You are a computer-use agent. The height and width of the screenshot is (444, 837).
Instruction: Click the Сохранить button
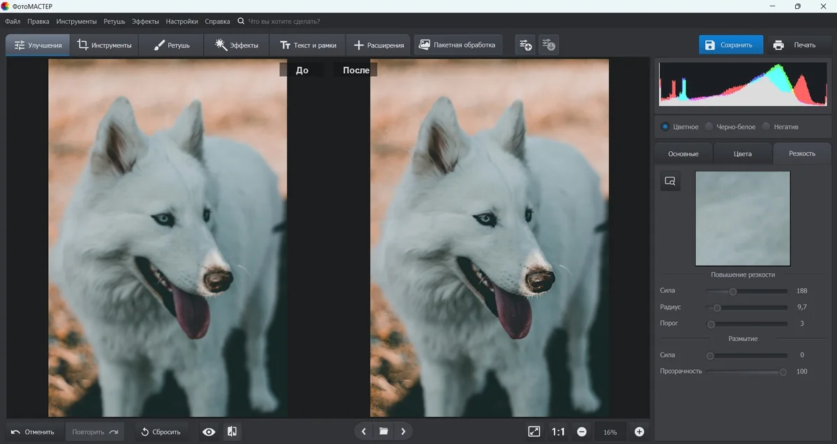[x=730, y=45]
